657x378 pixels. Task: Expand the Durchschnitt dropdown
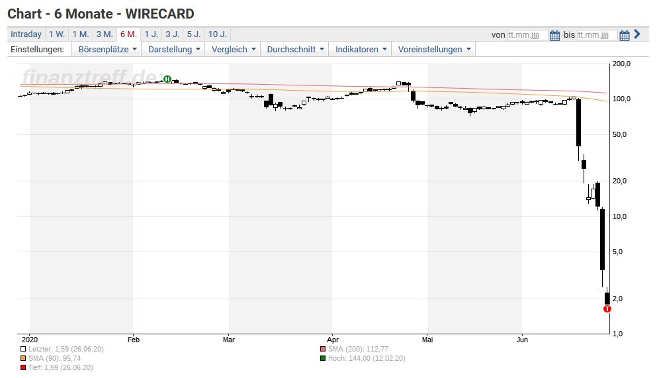point(295,50)
